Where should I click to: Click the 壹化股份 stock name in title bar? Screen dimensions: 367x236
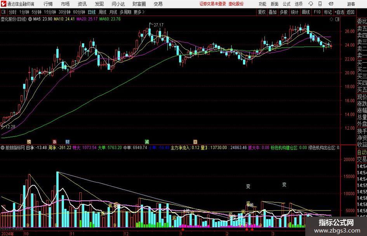point(236,4)
